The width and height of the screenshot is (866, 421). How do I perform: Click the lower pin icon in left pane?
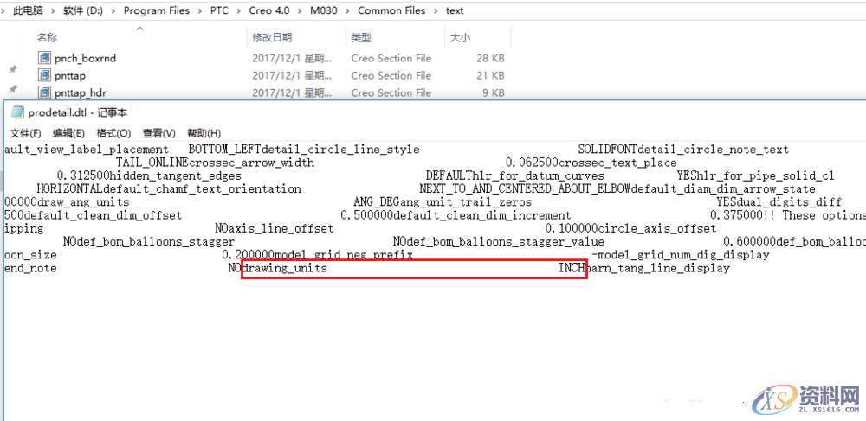(12, 90)
